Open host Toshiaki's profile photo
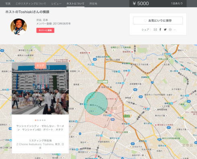The height and width of the screenshot is (159, 197). 18,26
